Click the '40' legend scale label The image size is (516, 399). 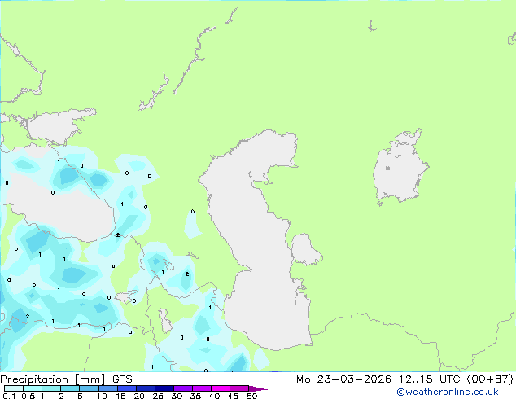click(214, 396)
